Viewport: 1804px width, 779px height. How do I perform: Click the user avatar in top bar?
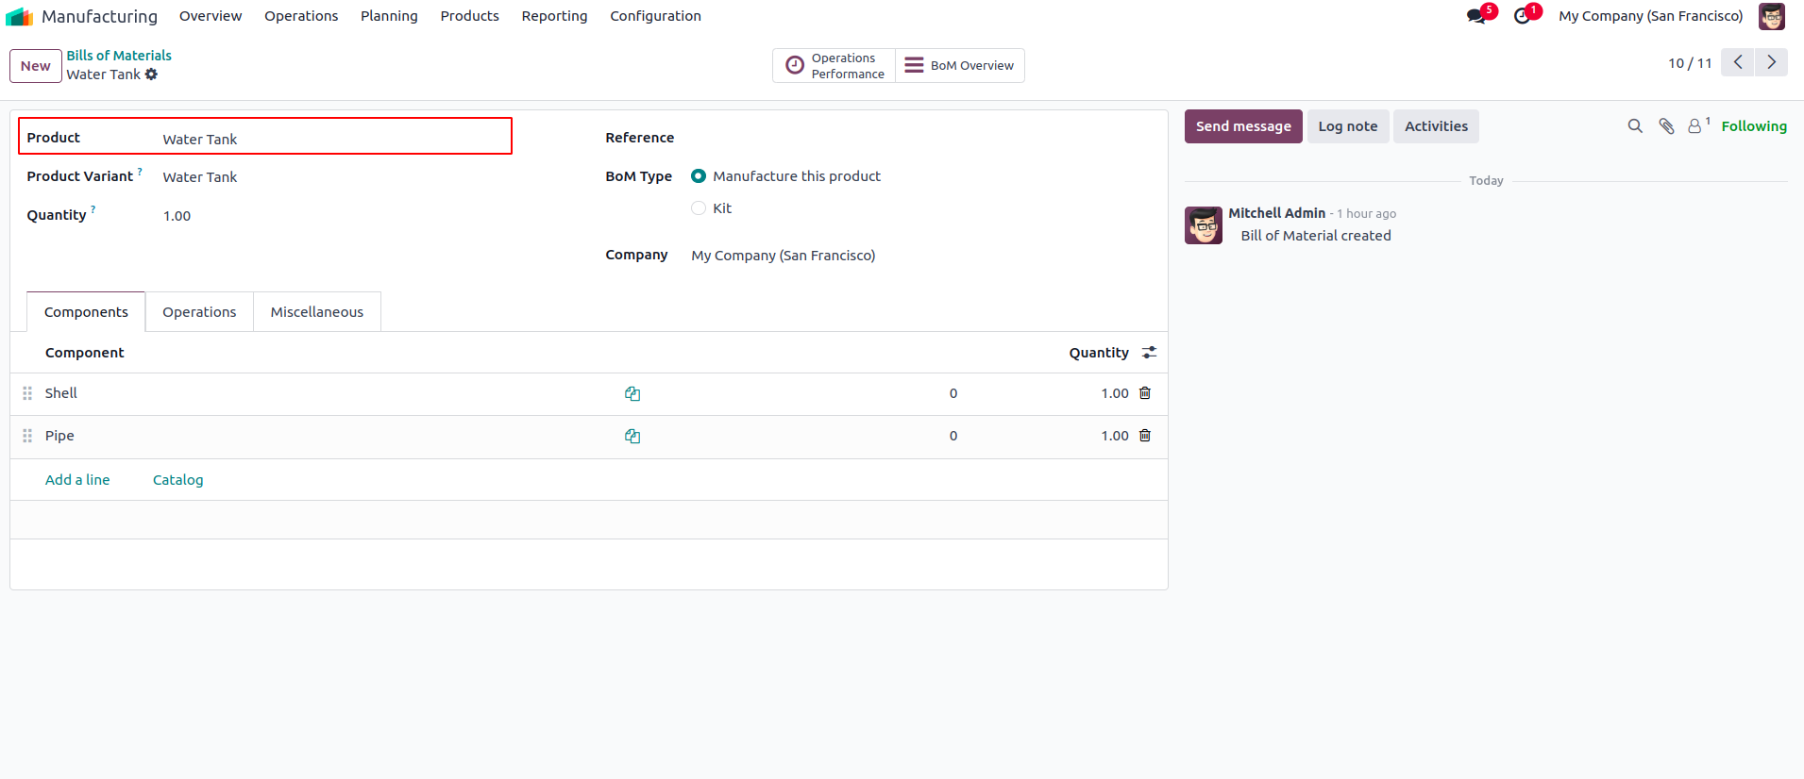tap(1771, 16)
